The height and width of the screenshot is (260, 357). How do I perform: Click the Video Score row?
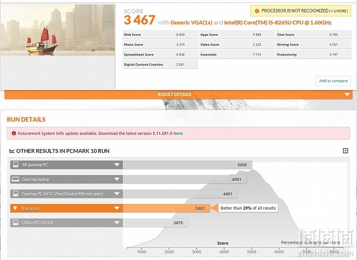(237, 45)
